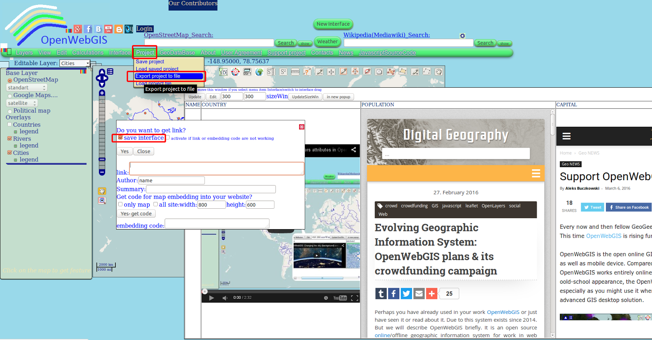Image resolution: width=652 pixels, height=340 pixels.
Task: Toggle the Rivers overlay checkbox
Action: click(9, 139)
